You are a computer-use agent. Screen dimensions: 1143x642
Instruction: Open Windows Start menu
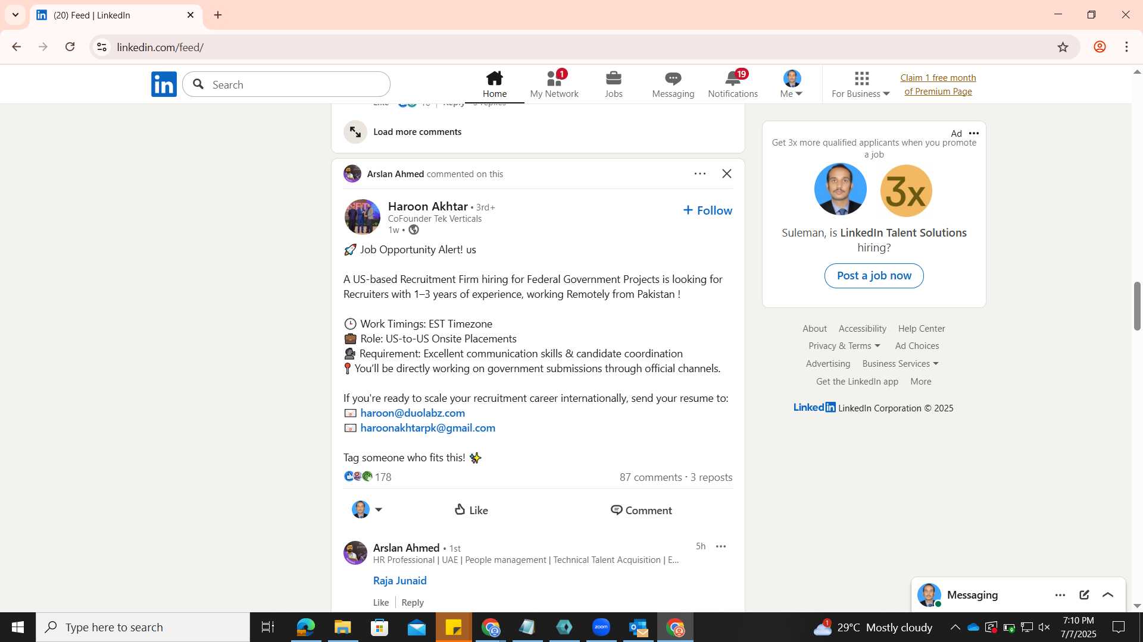17,627
